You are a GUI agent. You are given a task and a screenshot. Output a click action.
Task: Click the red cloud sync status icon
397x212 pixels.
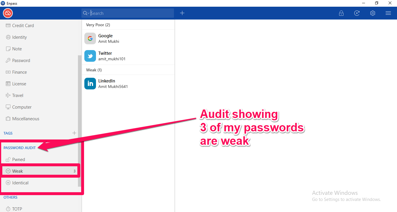[8, 13]
